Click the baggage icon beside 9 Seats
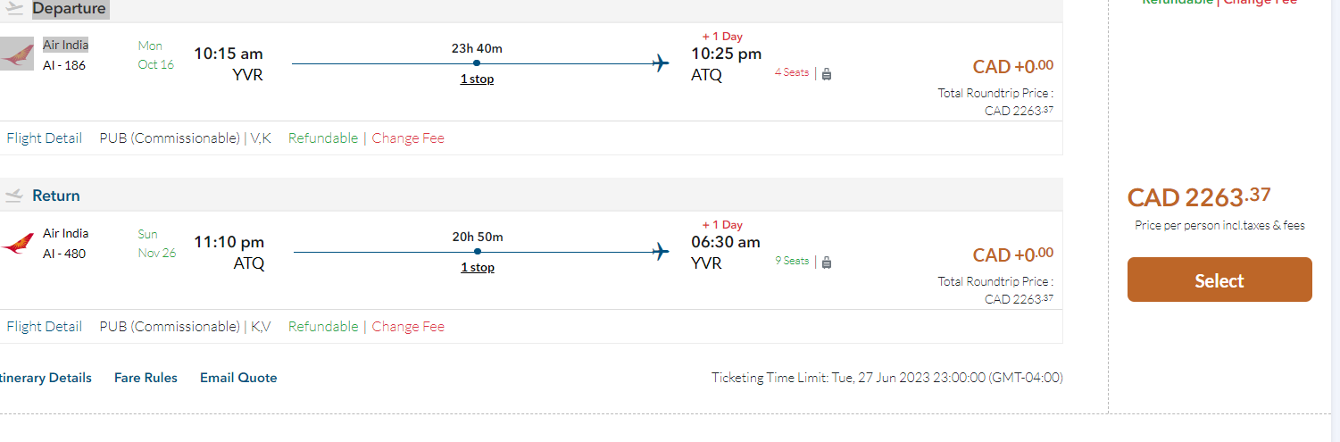The height and width of the screenshot is (442, 1340). pos(827,263)
